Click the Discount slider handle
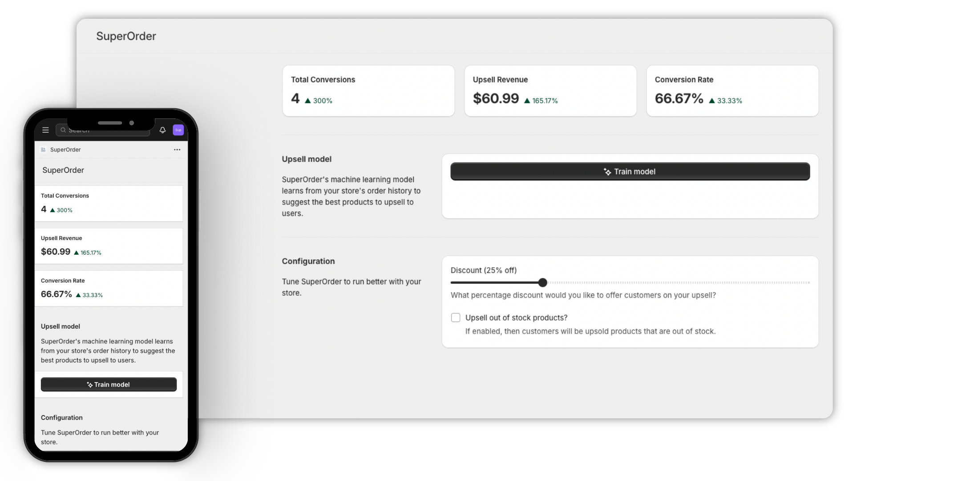 (x=542, y=282)
